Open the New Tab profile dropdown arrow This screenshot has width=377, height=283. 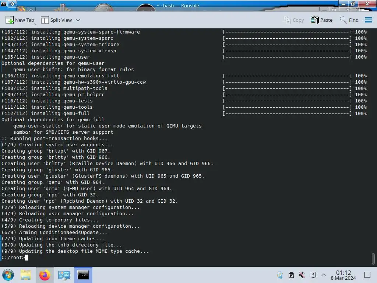[x=35, y=24]
